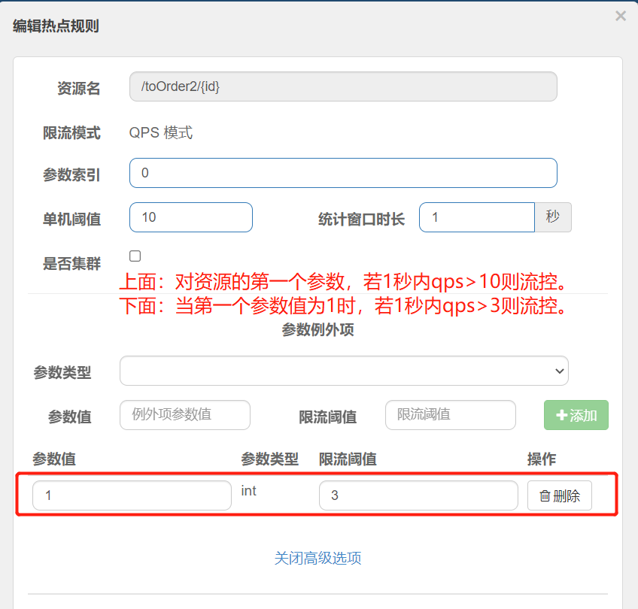Click the trash icon to 删除 the row
This screenshot has width=638, height=609.
click(x=545, y=496)
